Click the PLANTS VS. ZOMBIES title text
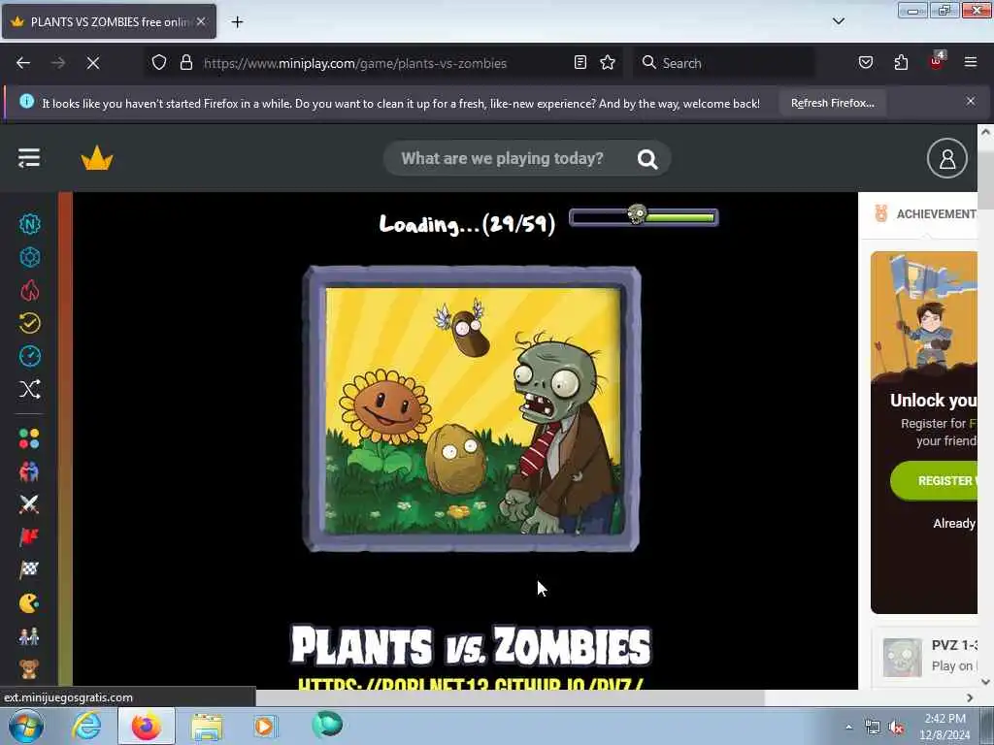The height and width of the screenshot is (745, 994). [471, 646]
